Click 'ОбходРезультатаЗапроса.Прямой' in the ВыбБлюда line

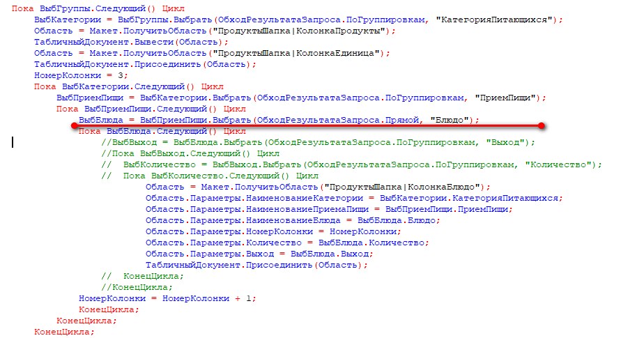tap(337, 121)
